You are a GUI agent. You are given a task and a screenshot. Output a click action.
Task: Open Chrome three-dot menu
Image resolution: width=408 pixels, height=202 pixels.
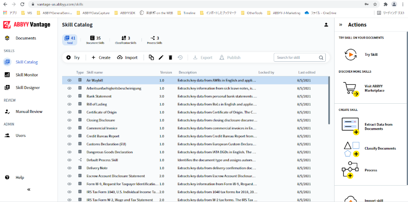pyautogui.click(x=403, y=4)
